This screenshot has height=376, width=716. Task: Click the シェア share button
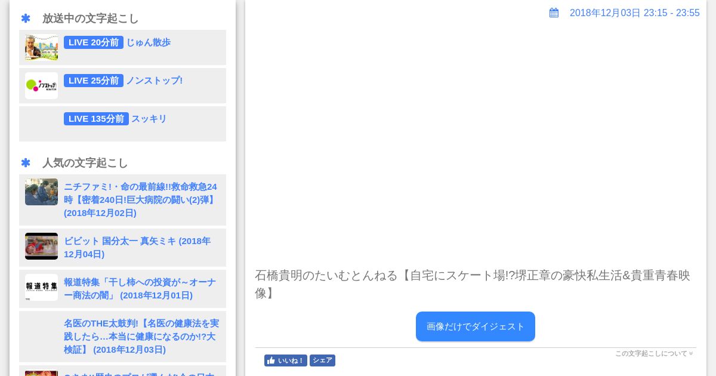[x=322, y=360]
